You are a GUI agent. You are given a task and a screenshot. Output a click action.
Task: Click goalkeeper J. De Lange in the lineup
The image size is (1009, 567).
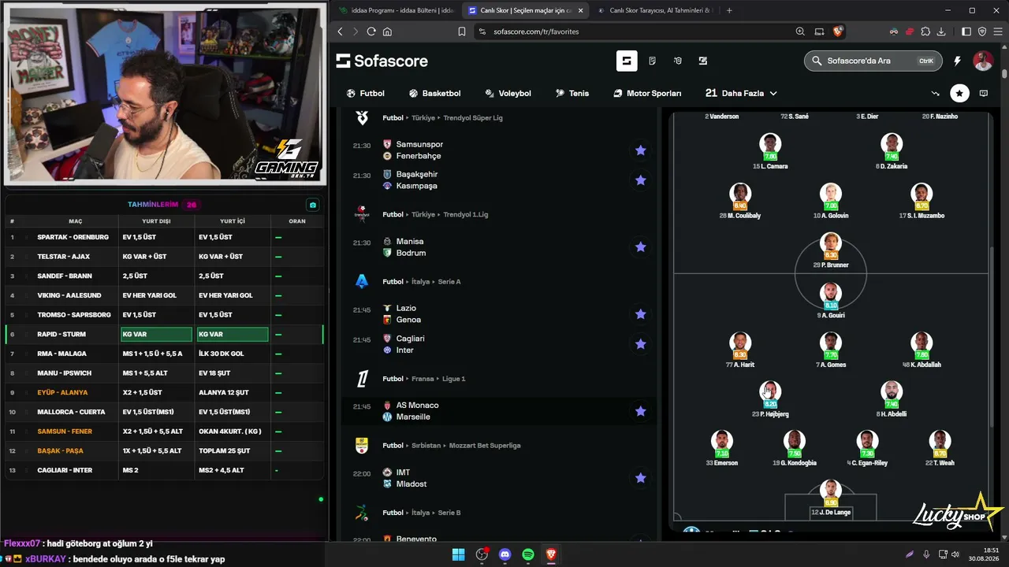pyautogui.click(x=830, y=498)
